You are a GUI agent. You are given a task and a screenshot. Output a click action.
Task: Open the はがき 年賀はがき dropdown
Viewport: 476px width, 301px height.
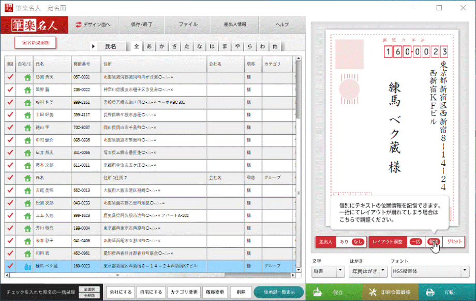coord(368,272)
